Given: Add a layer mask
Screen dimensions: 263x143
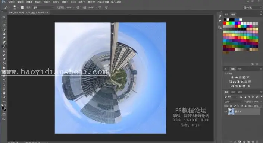Looking at the screenshot, I should point(240,142).
